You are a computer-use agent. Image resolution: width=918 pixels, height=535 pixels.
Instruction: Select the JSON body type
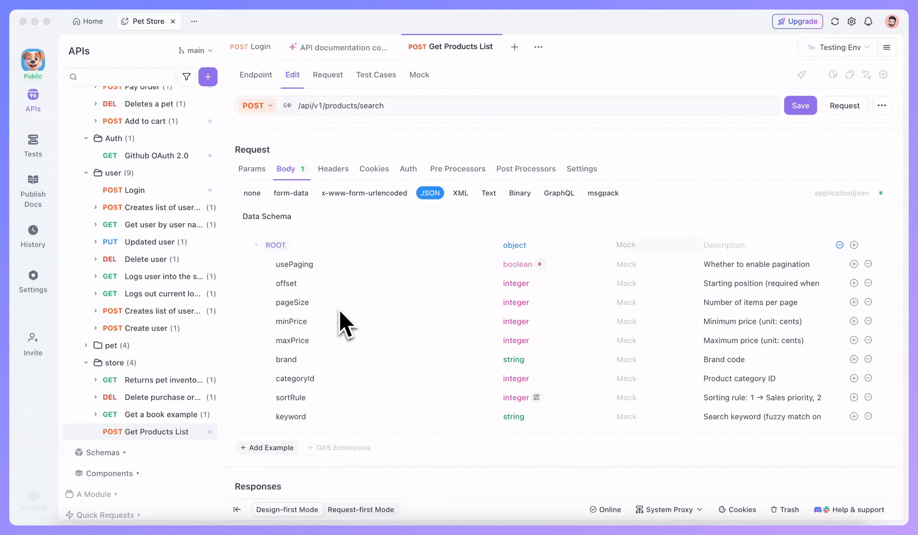point(429,193)
